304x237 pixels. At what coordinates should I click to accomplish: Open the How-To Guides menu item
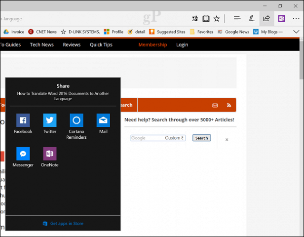(10, 45)
